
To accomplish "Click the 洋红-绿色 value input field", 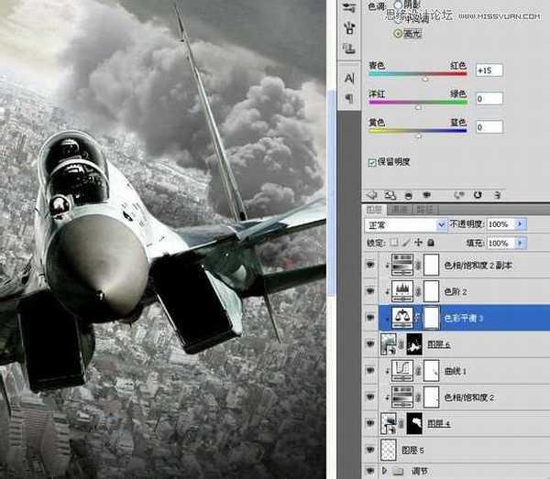I will pos(489,99).
